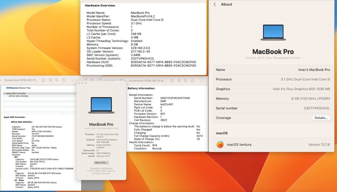
Task: Click the macOS Ventura logo icon
Action: click(x=220, y=145)
